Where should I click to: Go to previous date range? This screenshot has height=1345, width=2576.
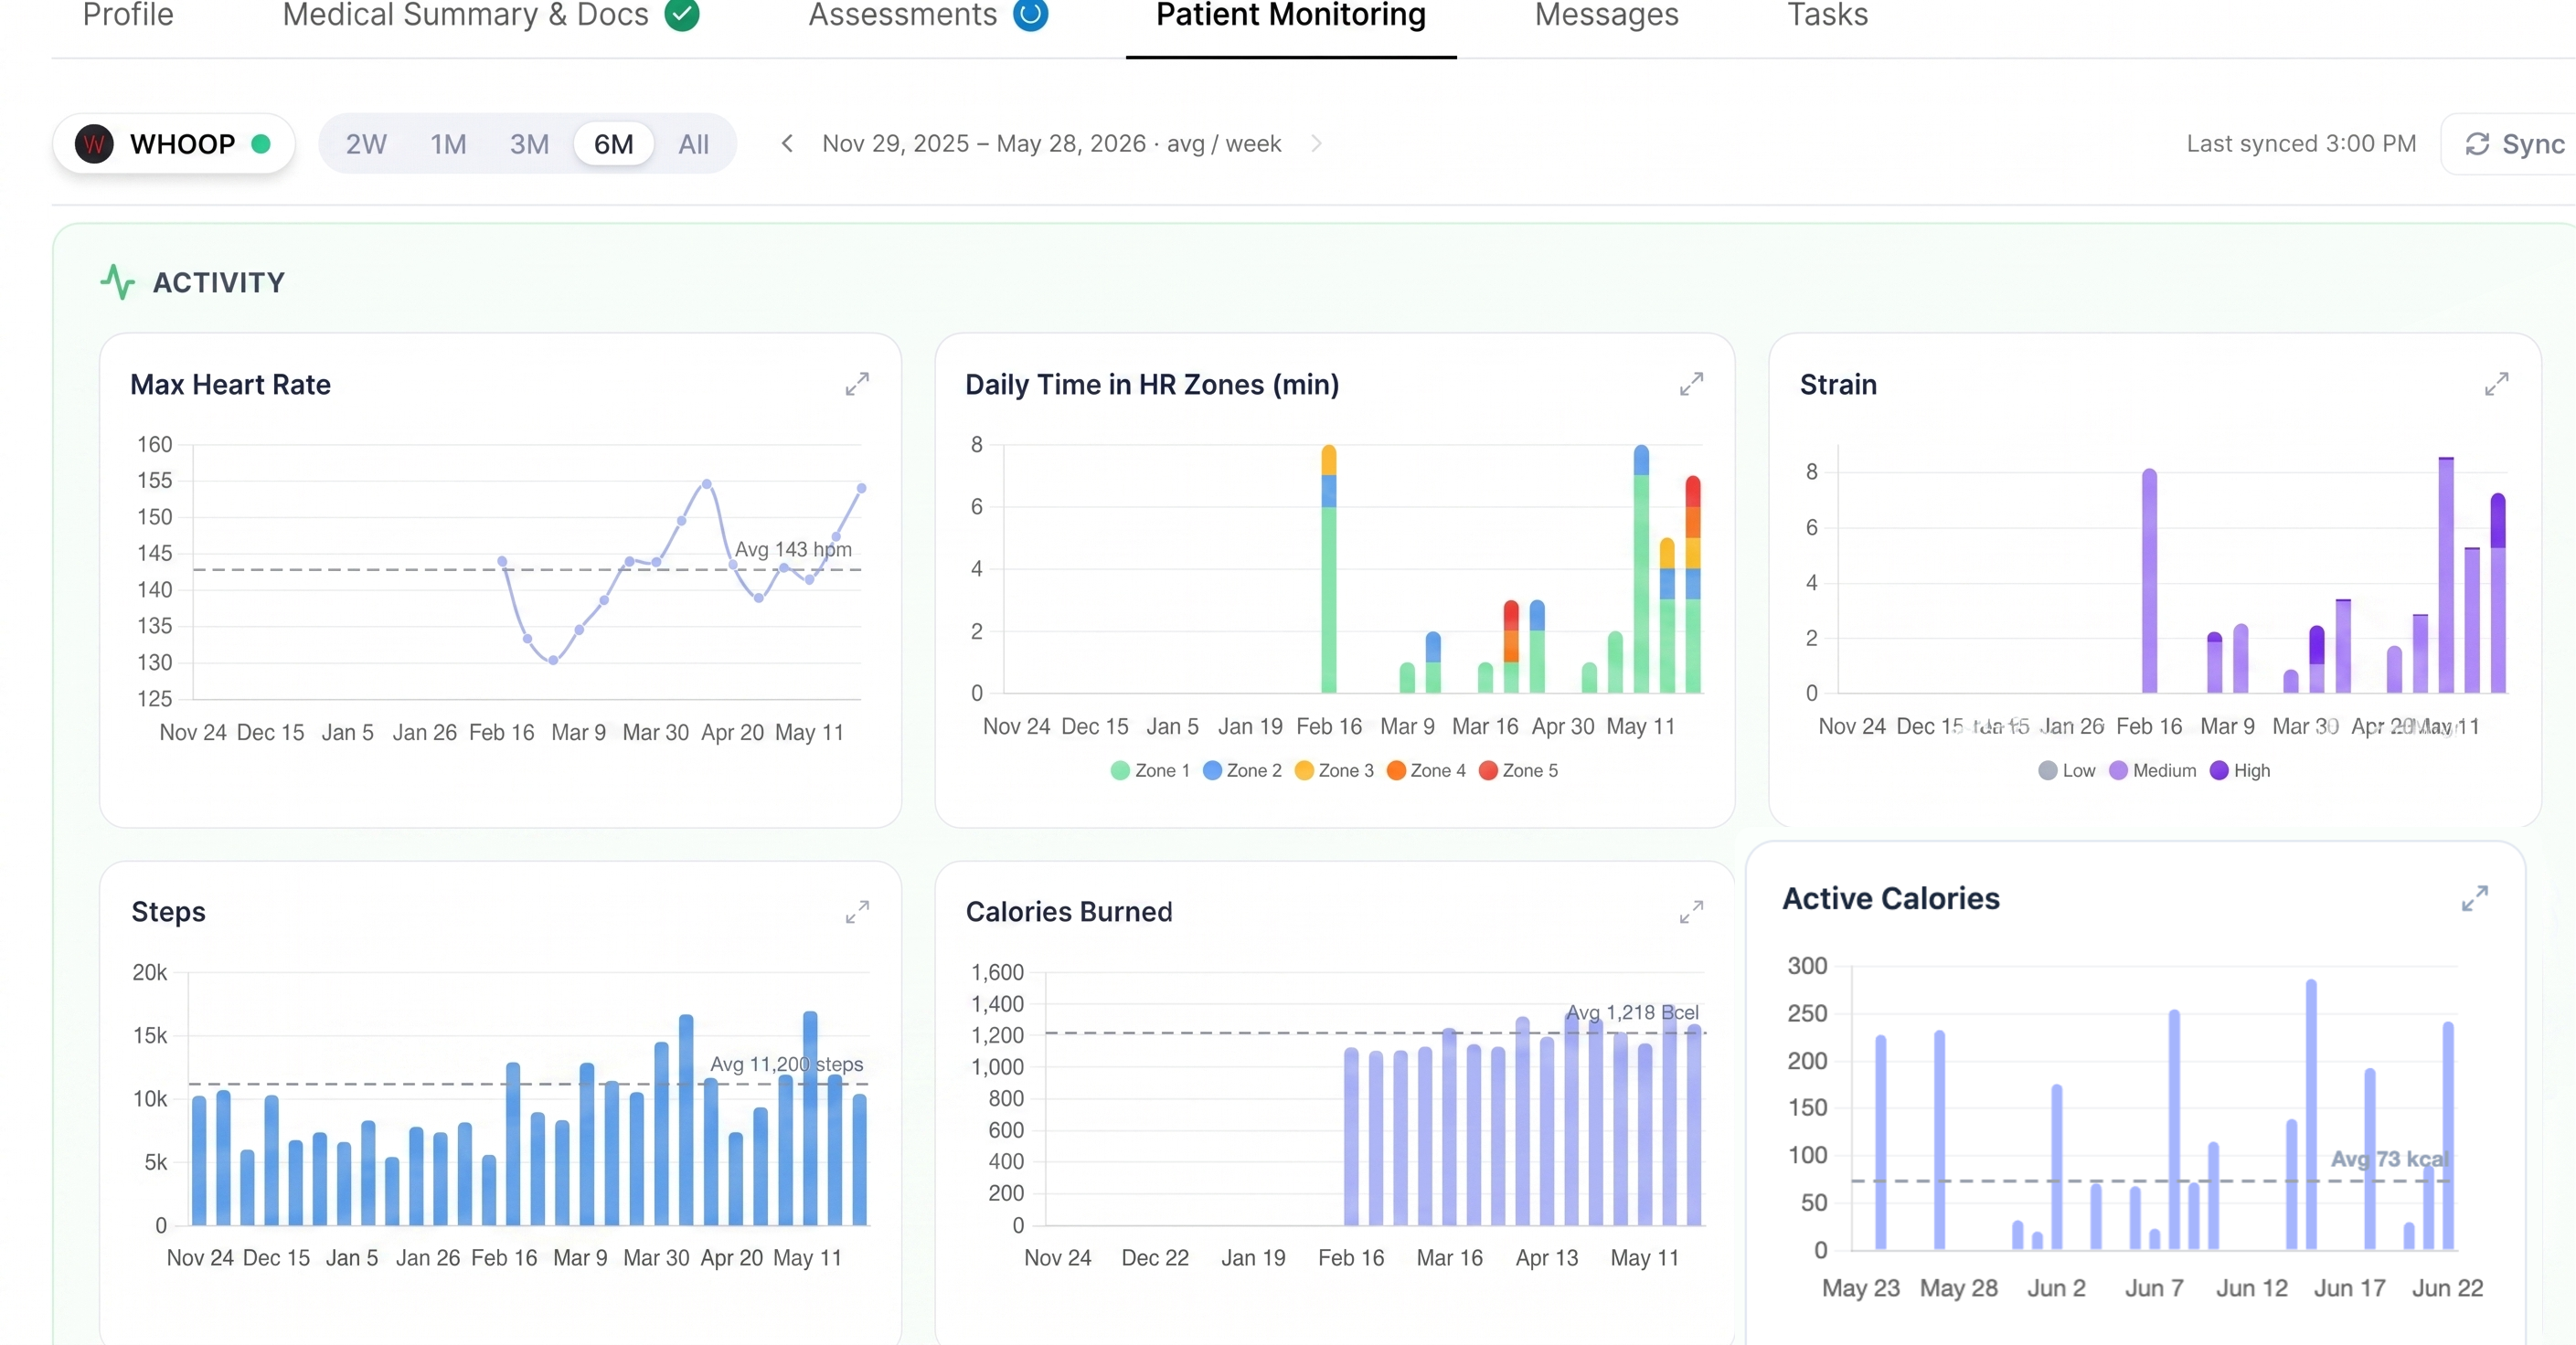coord(787,143)
